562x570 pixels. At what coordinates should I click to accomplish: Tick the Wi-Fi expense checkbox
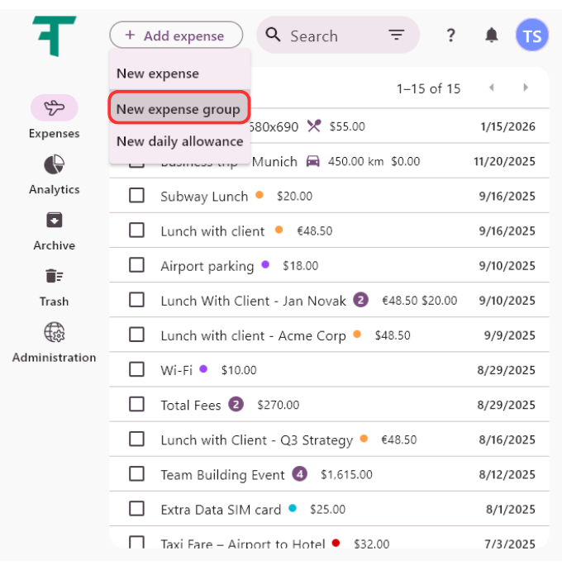tap(136, 369)
